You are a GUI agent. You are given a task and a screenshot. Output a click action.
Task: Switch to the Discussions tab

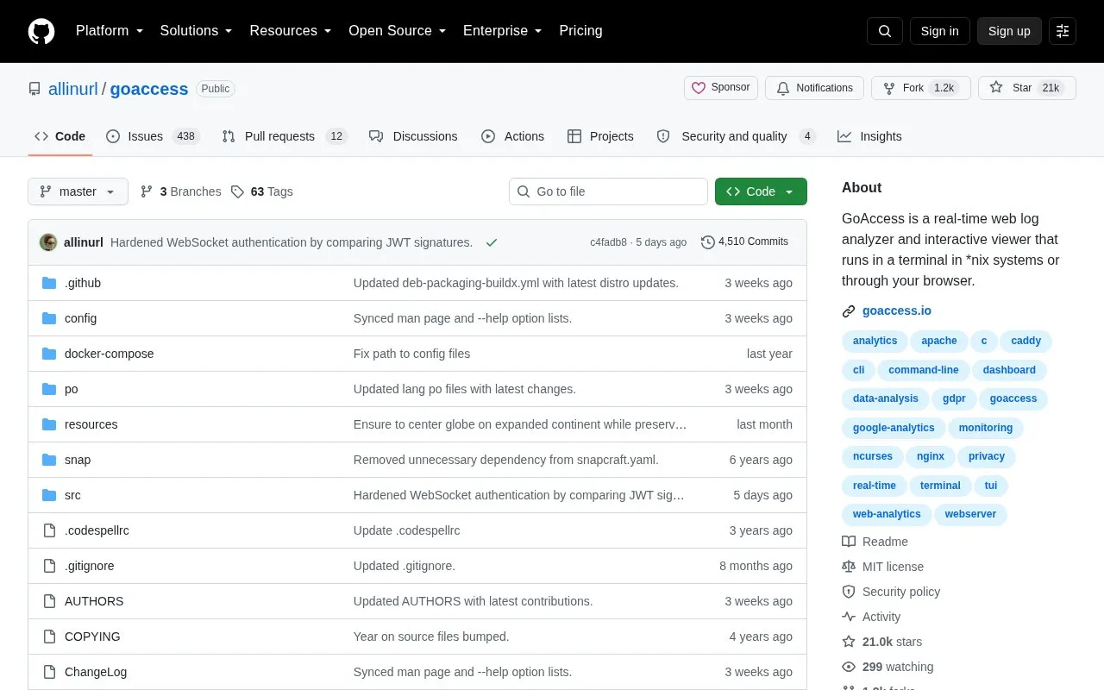point(413,136)
